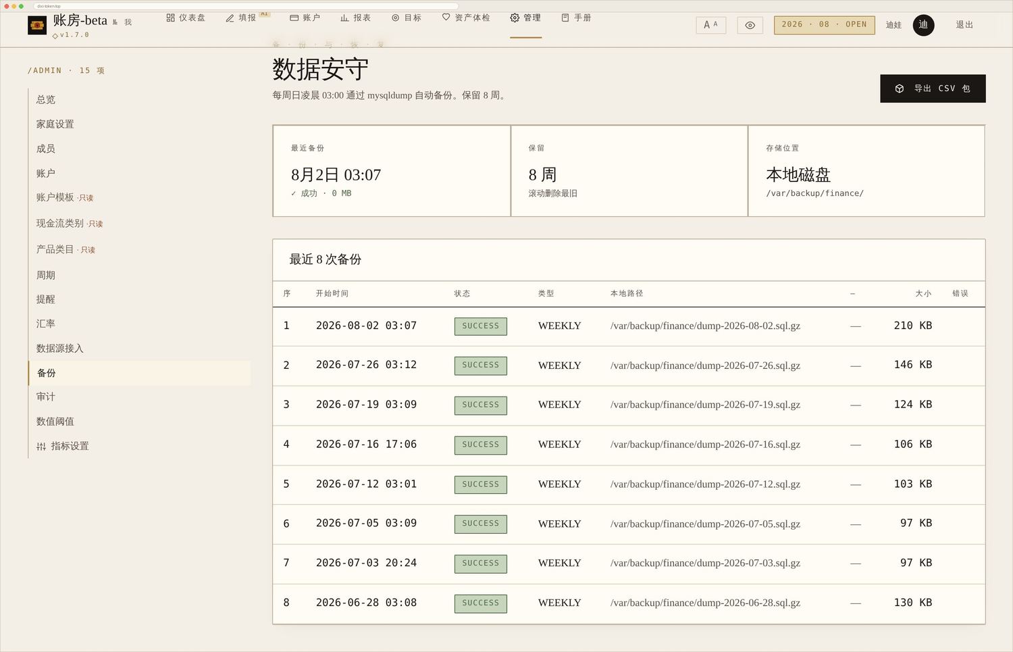Click the 类型 column header
Viewport: 1013px width, 652px height.
pos(546,293)
